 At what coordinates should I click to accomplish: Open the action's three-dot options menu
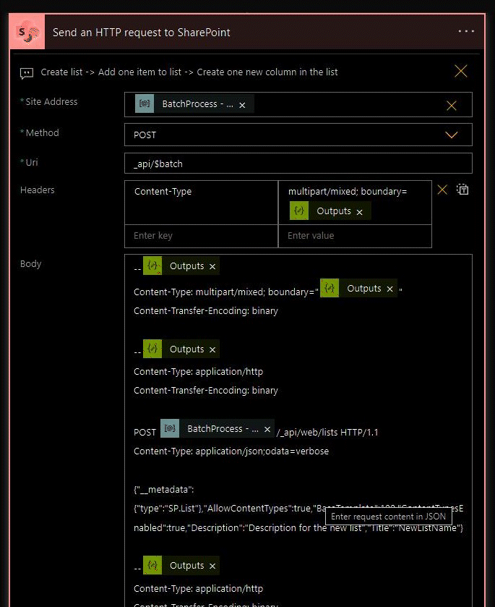point(466,31)
